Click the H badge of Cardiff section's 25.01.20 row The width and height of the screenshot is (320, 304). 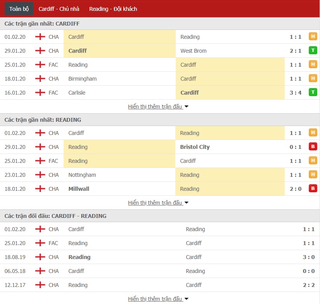click(313, 64)
